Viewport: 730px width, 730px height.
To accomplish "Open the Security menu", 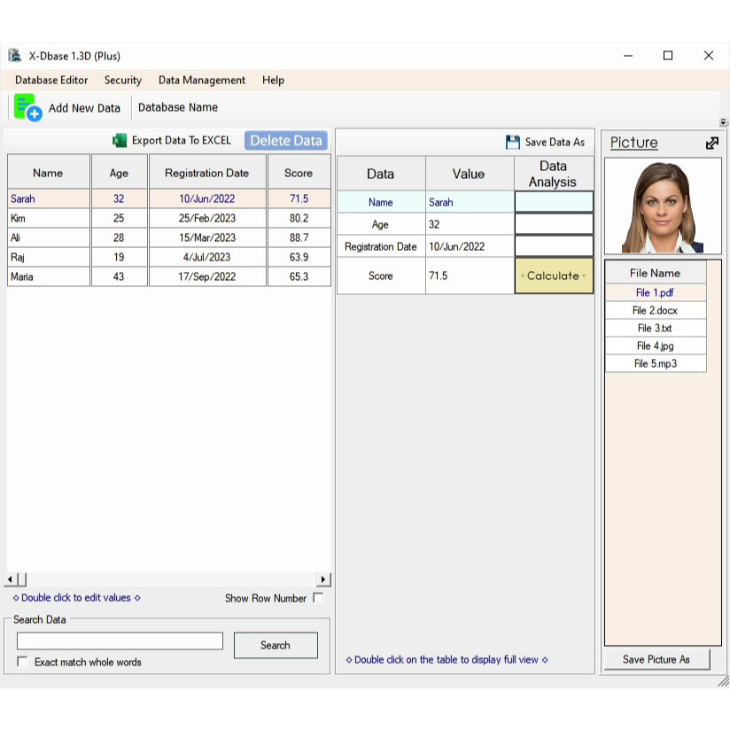I will (x=122, y=80).
